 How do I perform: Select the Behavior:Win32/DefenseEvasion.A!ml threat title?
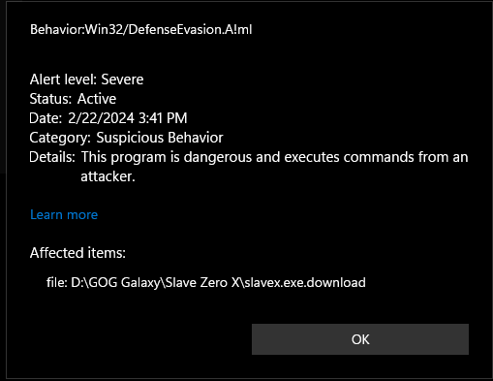(x=140, y=29)
